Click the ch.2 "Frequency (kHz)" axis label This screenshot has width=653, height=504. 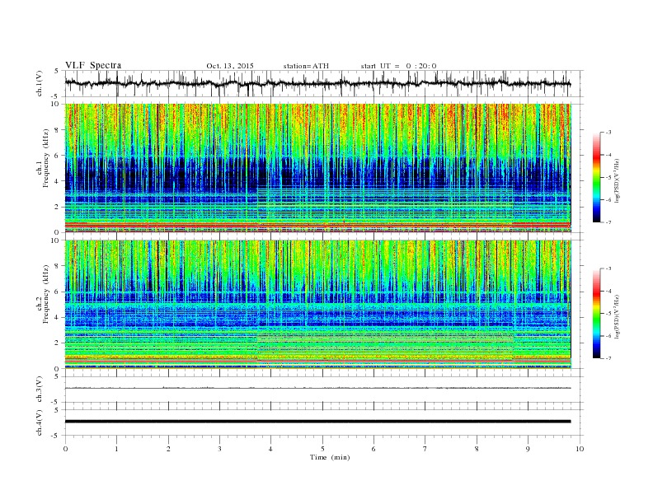[46, 295]
